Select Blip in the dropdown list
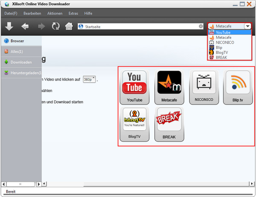The width and height of the screenshot is (256, 197). click(x=230, y=47)
